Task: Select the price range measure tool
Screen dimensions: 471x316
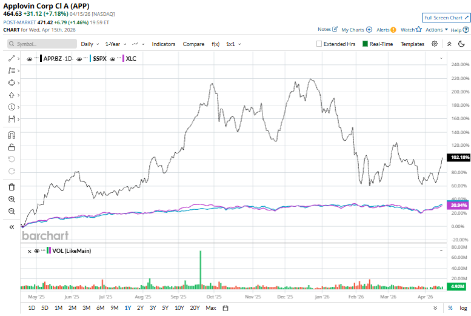Action: tap(12, 119)
